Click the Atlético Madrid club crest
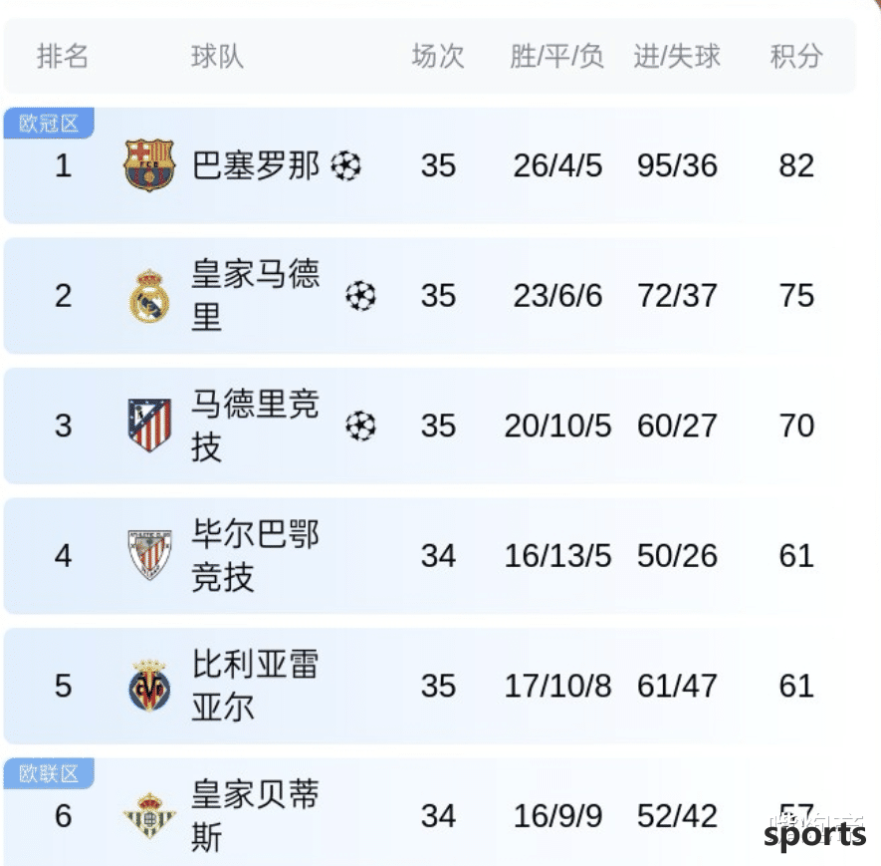Screen dimensions: 881x866 click(149, 426)
